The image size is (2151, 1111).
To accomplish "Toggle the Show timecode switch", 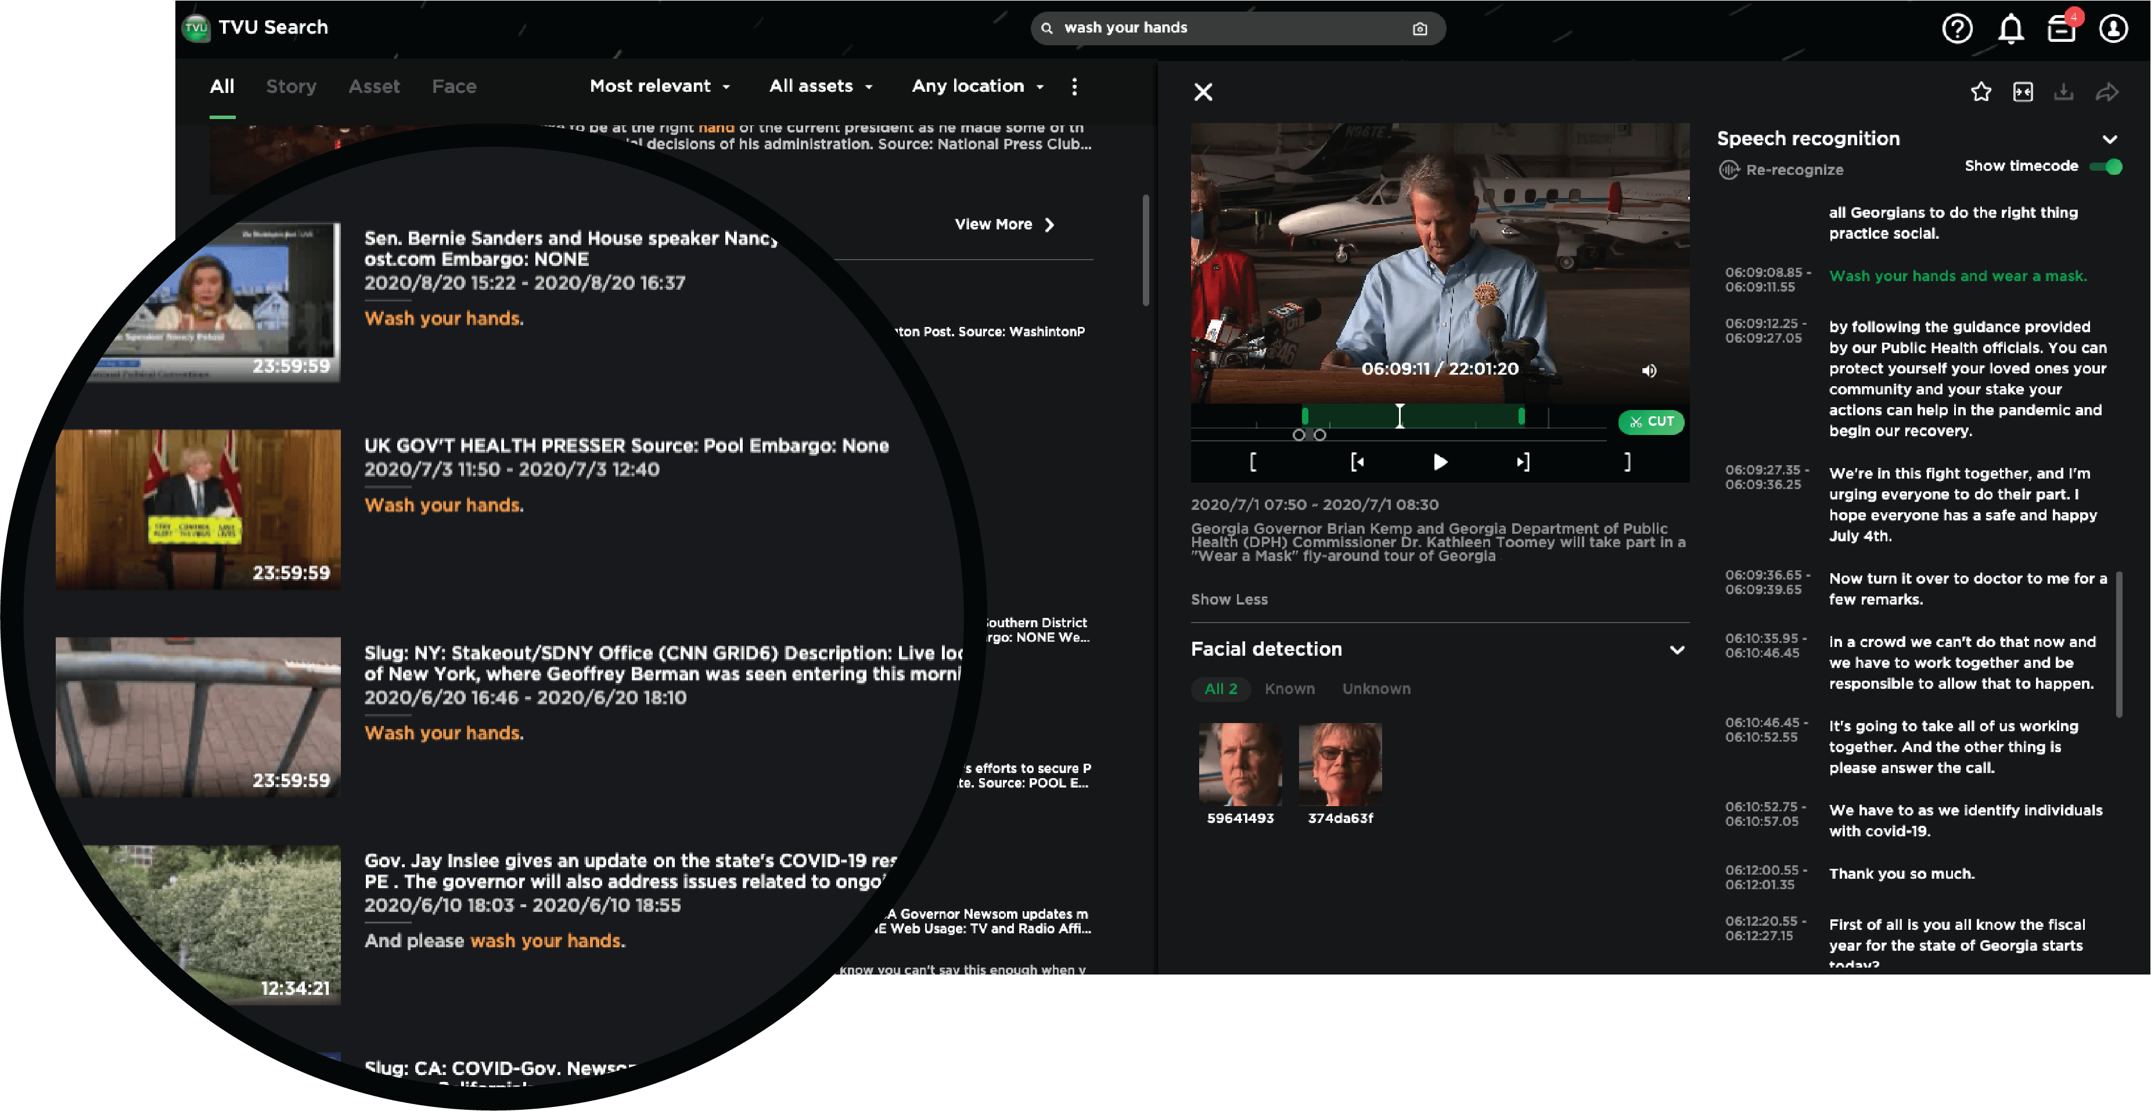I will pyautogui.click(x=2107, y=166).
